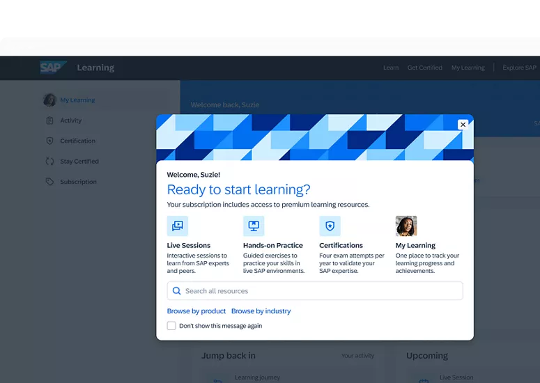Click the Certifications heading in dialog

341,245
